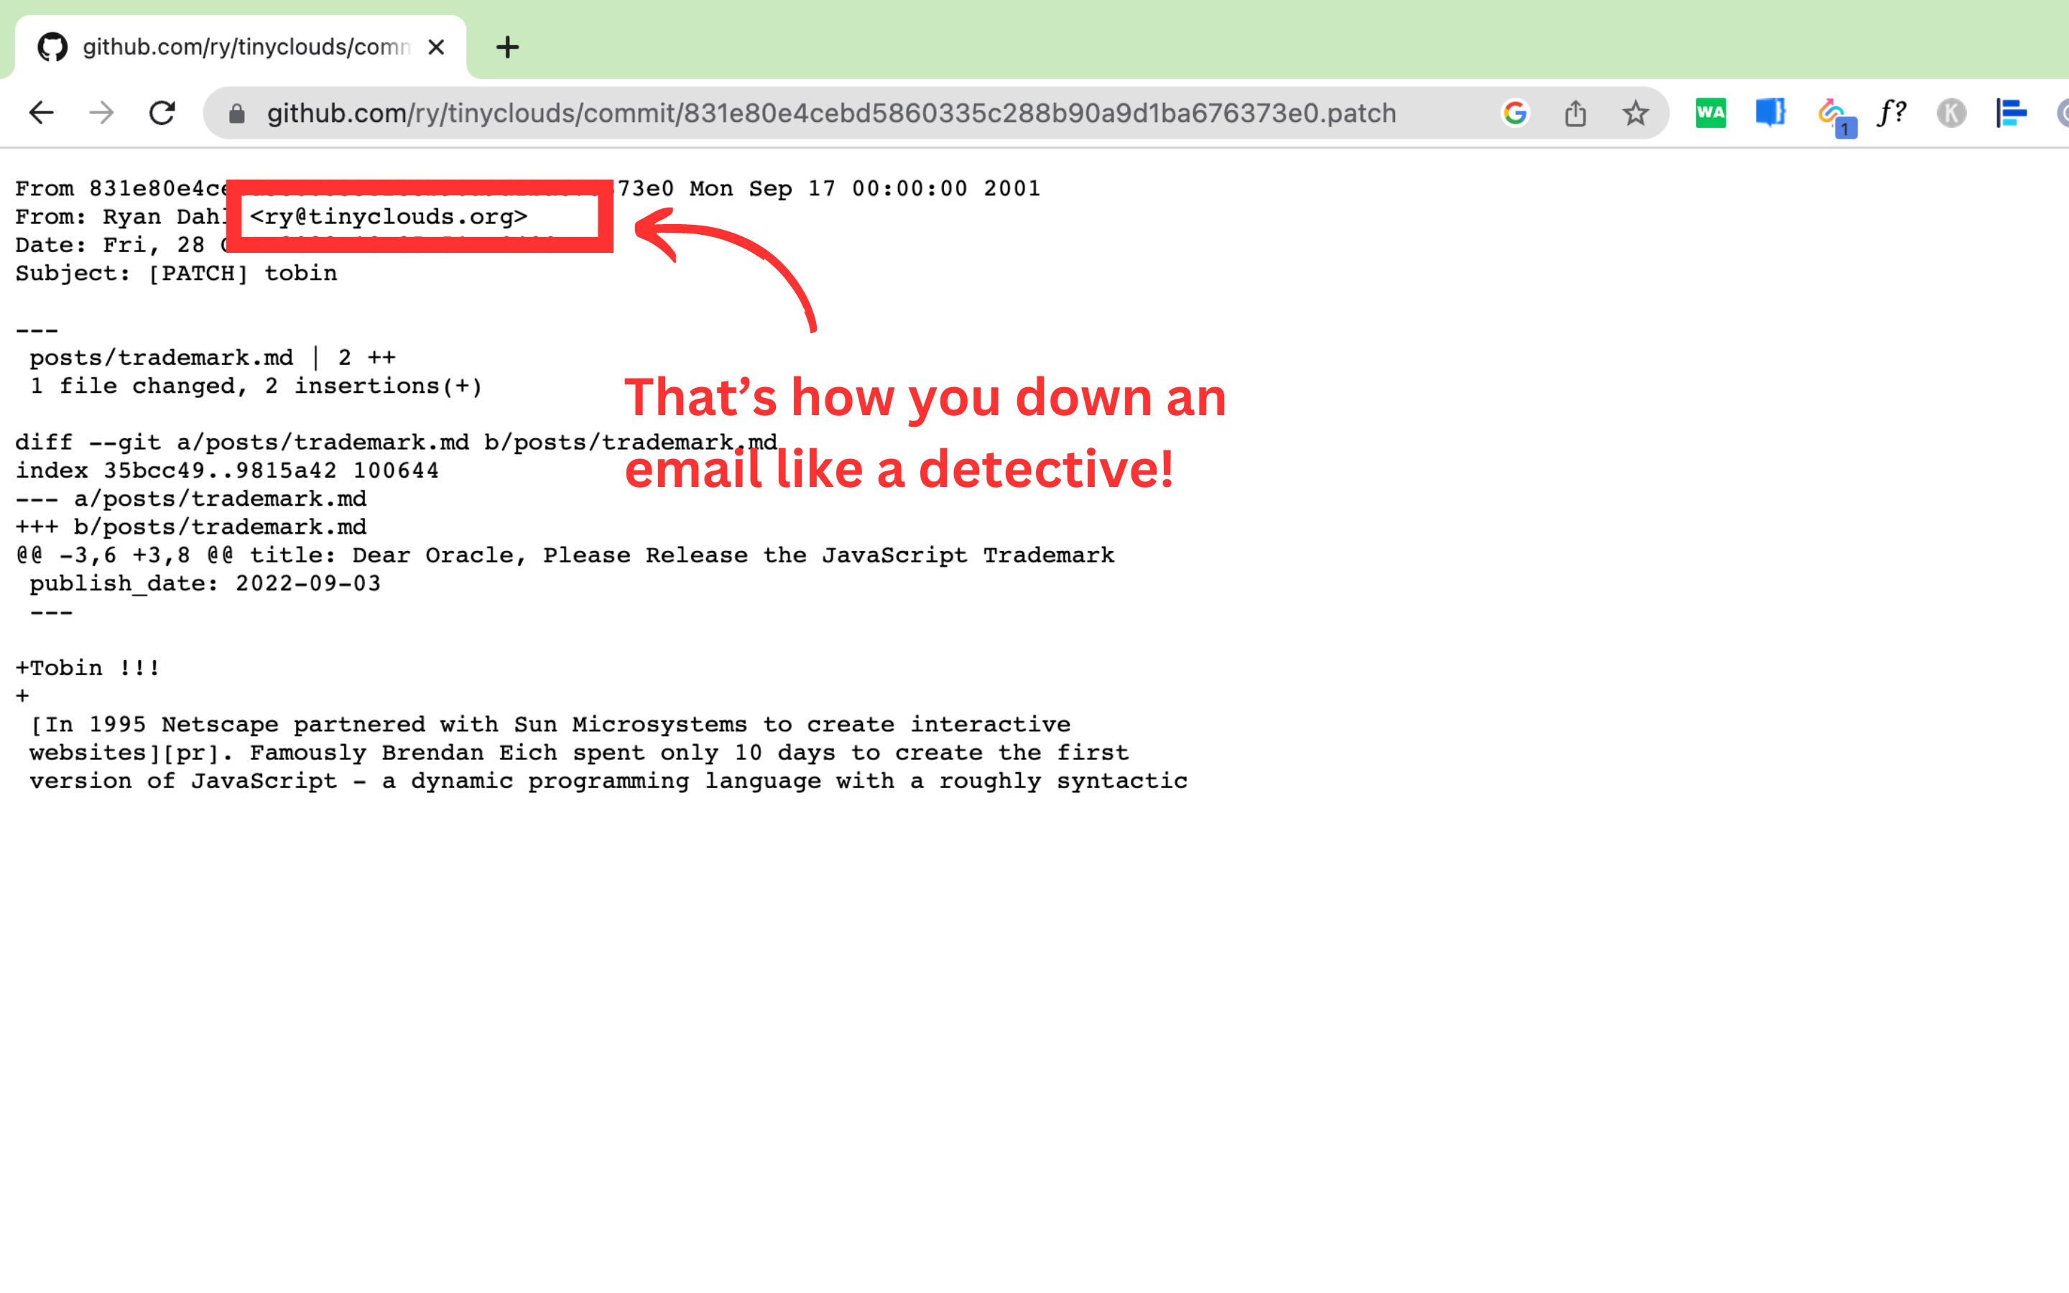Close the github.com/ry/tinyclouds tab
Screen dimensions: 2069x1293
[x=436, y=47]
